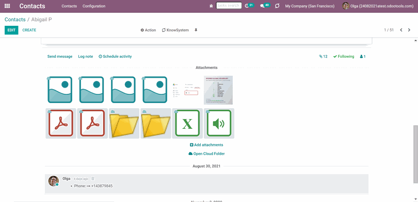Open the first yellow folder attachment
418x202 pixels.
tap(124, 123)
